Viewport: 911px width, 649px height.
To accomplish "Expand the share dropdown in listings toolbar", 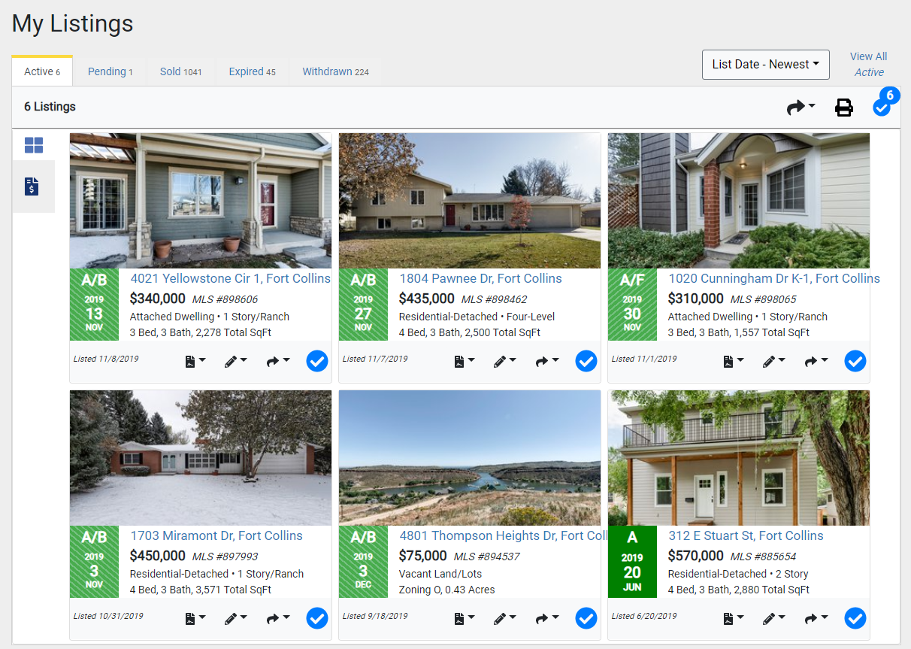I will 801,108.
